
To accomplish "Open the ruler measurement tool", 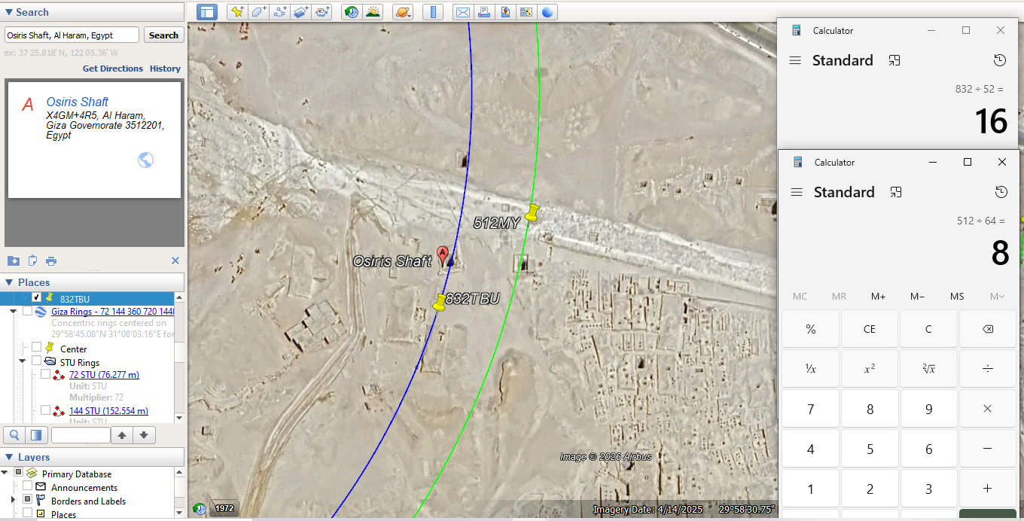I will pos(433,12).
